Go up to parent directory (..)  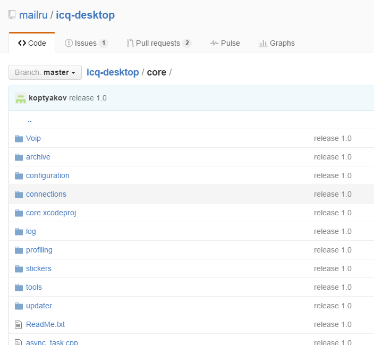coord(30,120)
